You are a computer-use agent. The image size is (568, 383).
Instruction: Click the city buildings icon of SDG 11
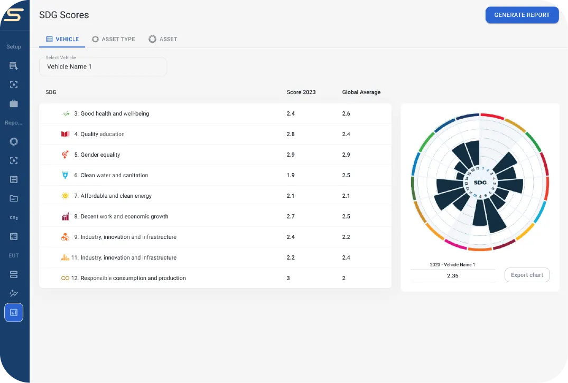coord(65,257)
